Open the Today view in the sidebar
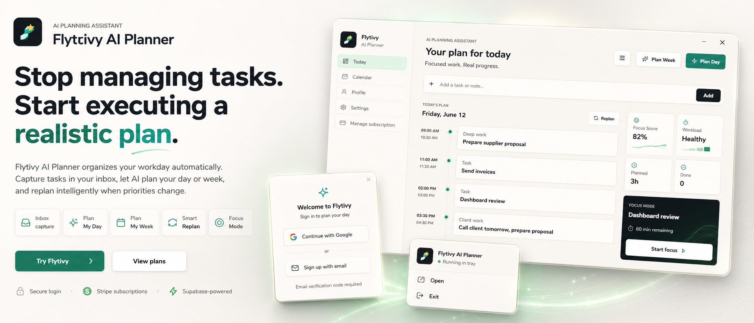Image resolution: width=754 pixels, height=323 pixels. pyautogui.click(x=372, y=62)
